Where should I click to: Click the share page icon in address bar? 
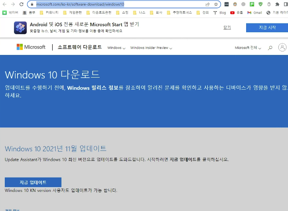tap(207, 4)
